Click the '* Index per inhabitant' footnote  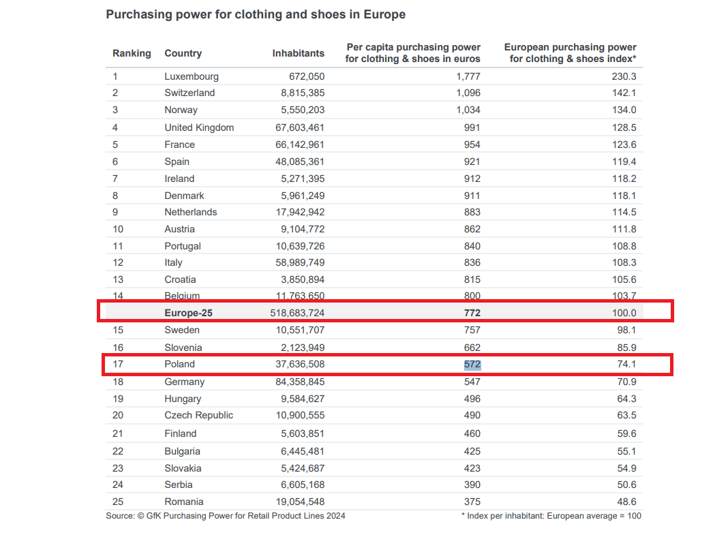[x=551, y=516]
